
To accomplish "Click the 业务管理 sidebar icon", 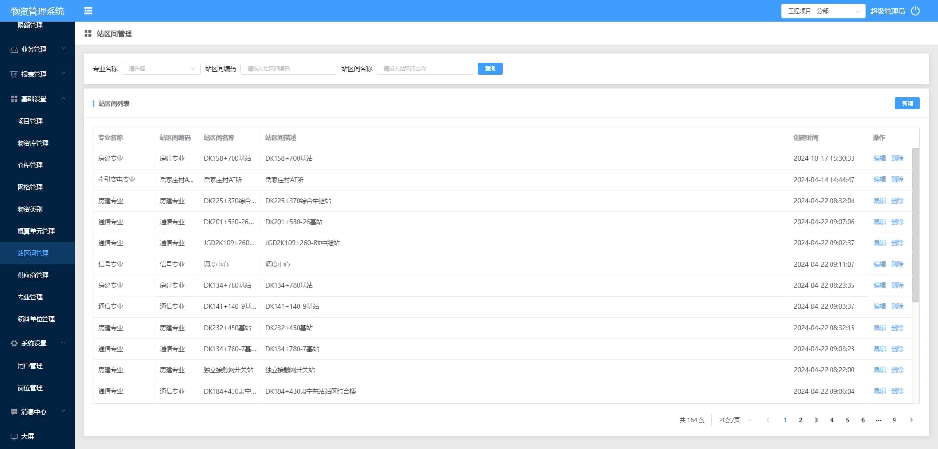I will (14, 49).
